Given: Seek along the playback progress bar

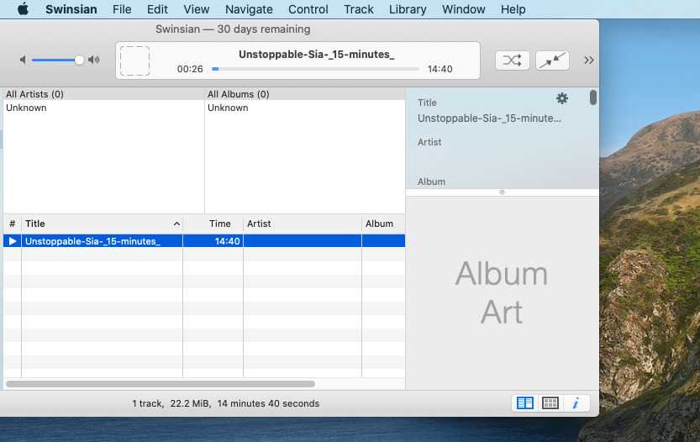Looking at the screenshot, I should tap(315, 69).
